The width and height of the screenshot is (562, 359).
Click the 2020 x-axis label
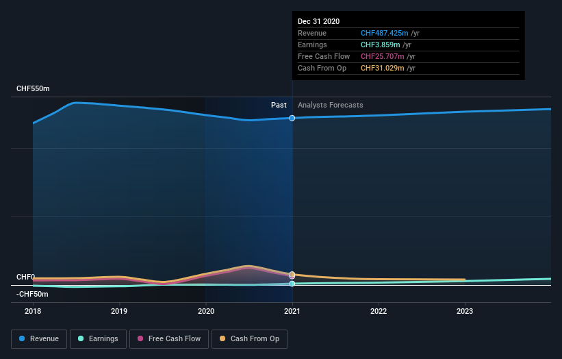pyautogui.click(x=206, y=311)
